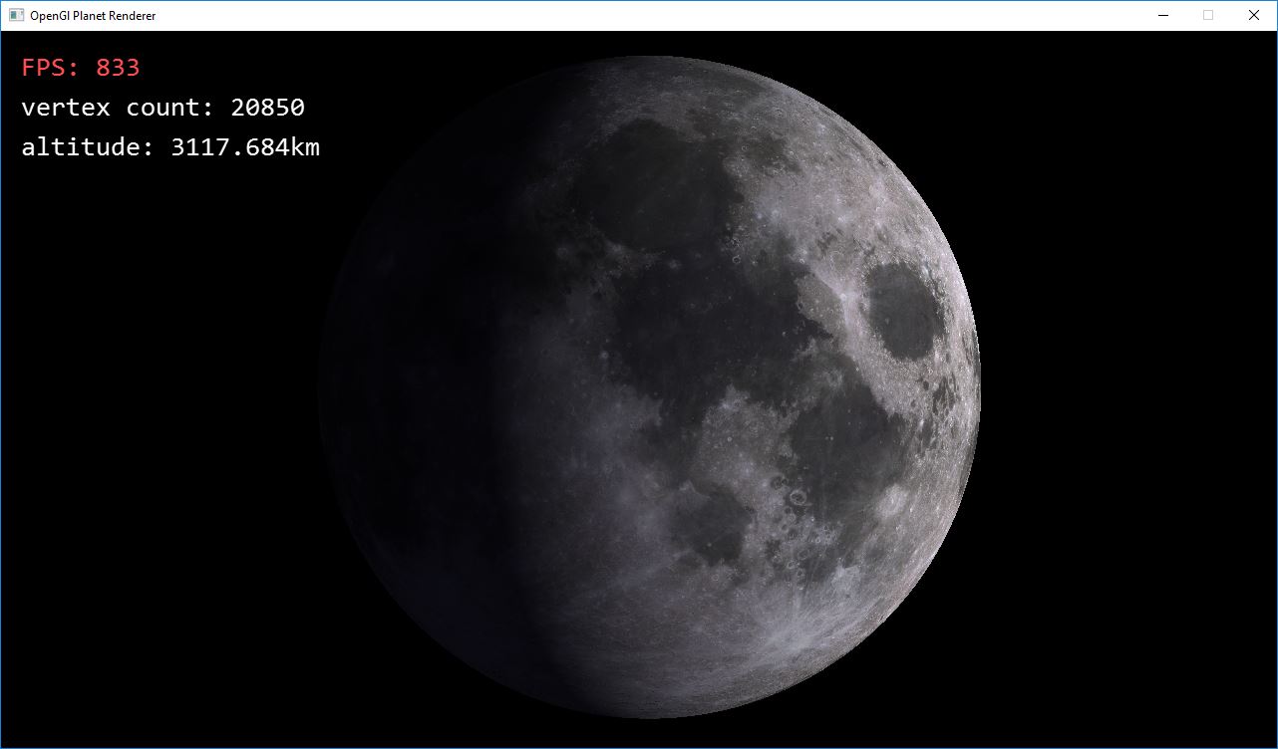Viewport: 1278px width, 749px height.
Task: Click the isolated dark oval mare near moon's right edge
Action: pos(902,311)
